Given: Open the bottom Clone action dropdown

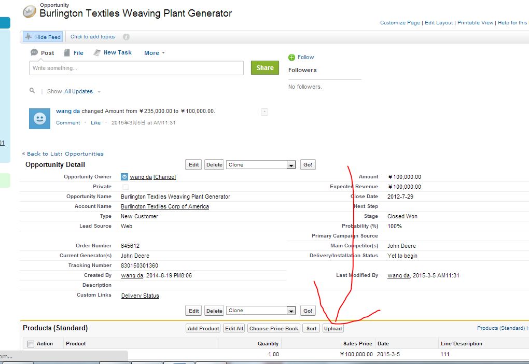Looking at the screenshot, I should [291, 311].
